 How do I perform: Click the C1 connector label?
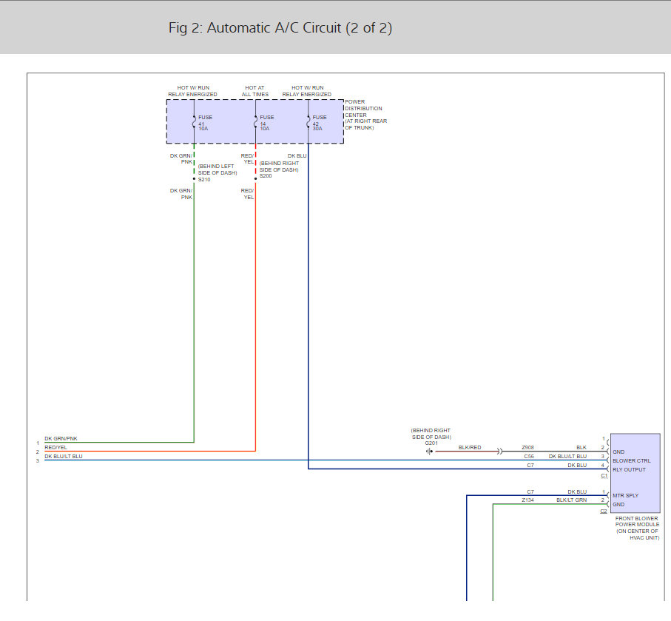coord(604,476)
